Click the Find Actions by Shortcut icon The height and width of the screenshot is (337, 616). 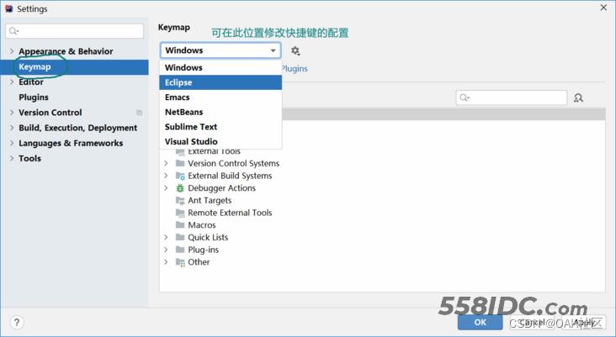(578, 97)
